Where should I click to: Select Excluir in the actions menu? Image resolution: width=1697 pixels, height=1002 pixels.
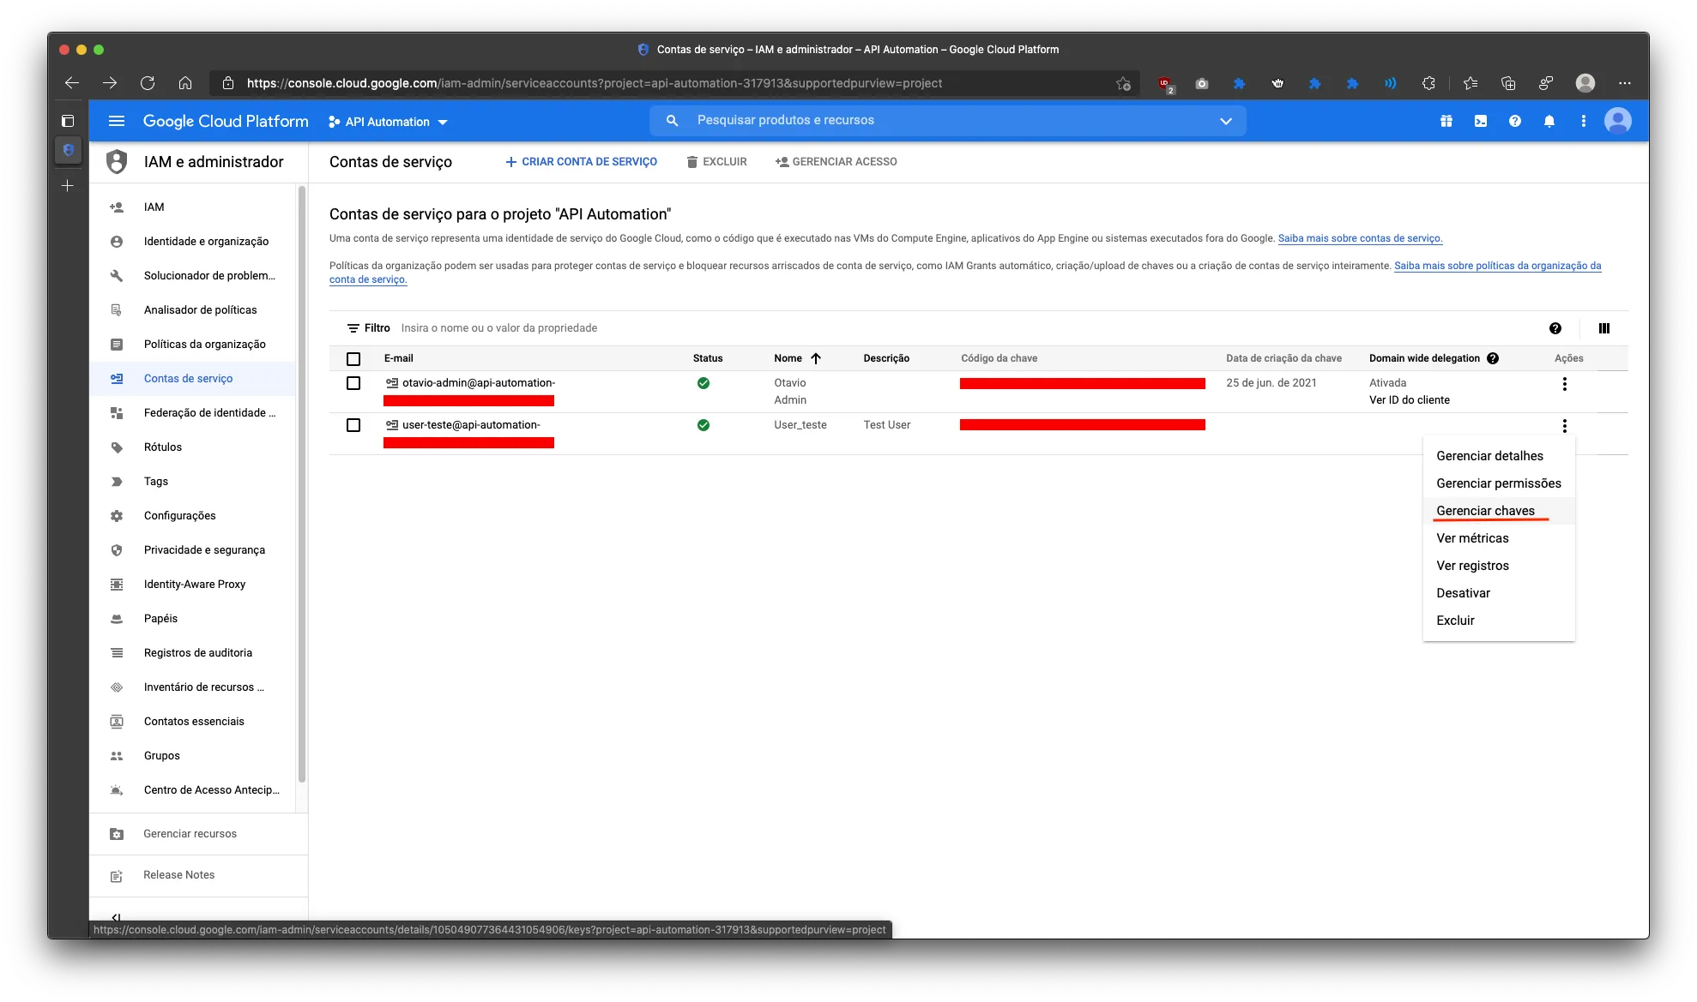click(1499, 621)
